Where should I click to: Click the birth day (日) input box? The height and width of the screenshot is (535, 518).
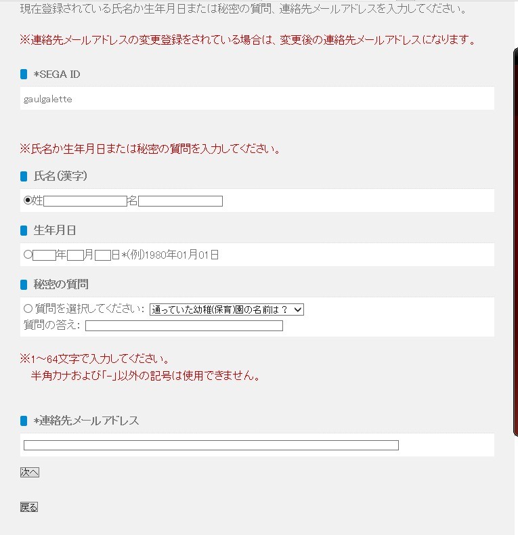103,255
